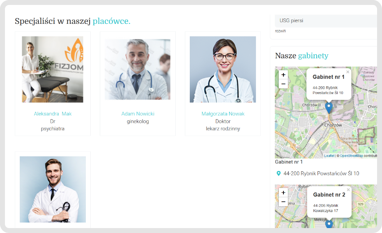Viewport: 382px width, 233px height.
Task: Open Aleksandra Mak's profile name link
Action: click(53, 114)
